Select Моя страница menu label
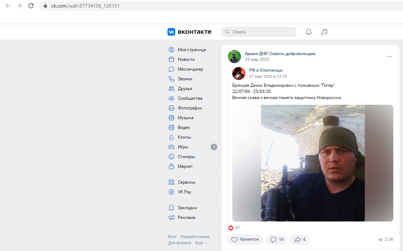The width and height of the screenshot is (403, 251). coord(192,50)
